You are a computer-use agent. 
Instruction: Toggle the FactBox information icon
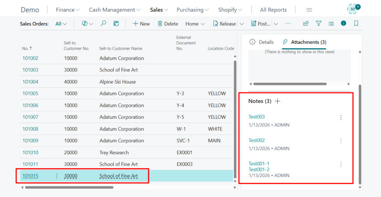(x=343, y=23)
